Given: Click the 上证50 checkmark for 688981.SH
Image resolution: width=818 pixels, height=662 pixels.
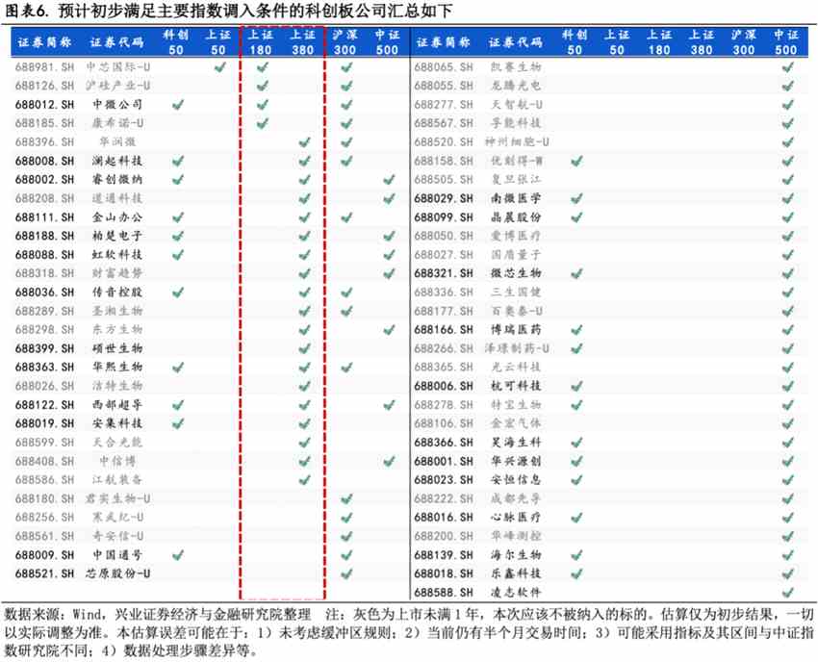Looking at the screenshot, I should (x=220, y=66).
